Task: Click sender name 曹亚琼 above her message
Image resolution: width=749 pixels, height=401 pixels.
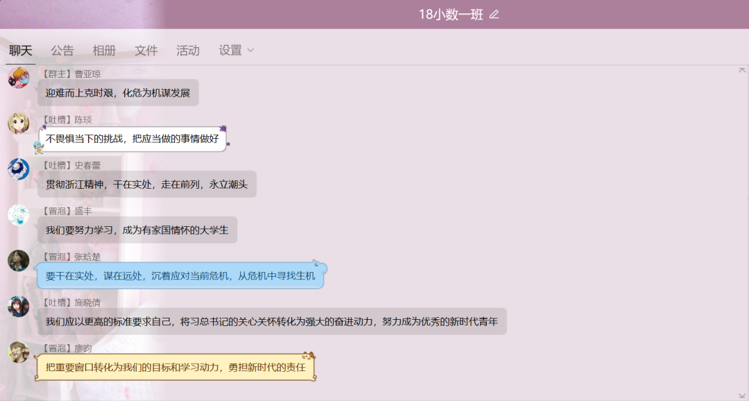Action: pyautogui.click(x=88, y=74)
